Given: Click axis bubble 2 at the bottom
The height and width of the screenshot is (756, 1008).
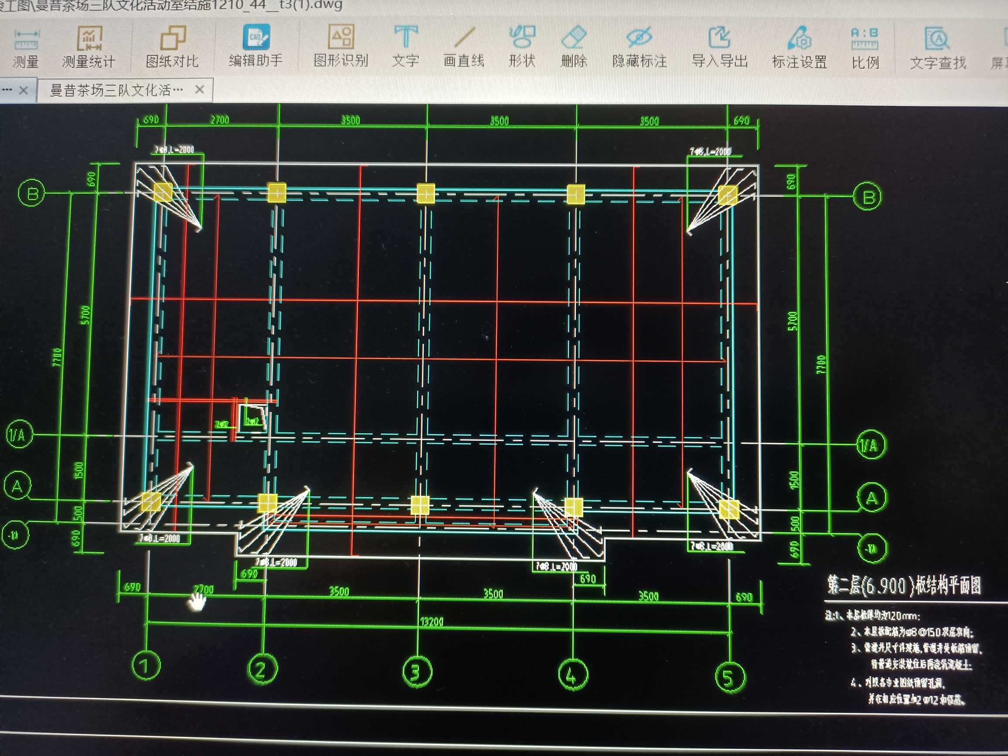Looking at the screenshot, I should [x=262, y=669].
